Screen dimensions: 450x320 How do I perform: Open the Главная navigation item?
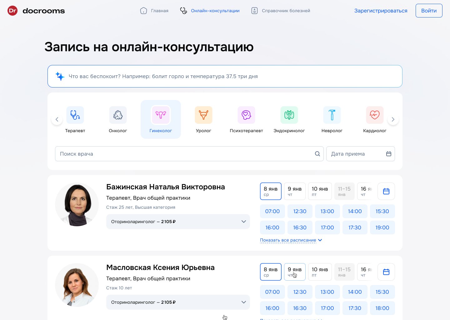(154, 11)
